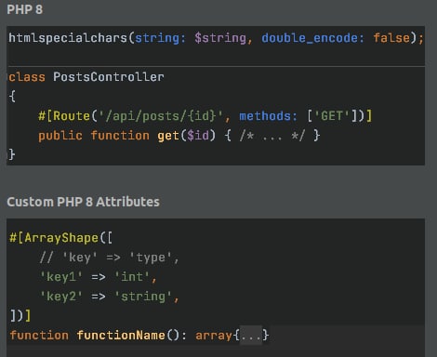437x357 pixels.
Task: Click the "// 'key' => 'type'," comment line
Action: pyautogui.click(x=109, y=258)
